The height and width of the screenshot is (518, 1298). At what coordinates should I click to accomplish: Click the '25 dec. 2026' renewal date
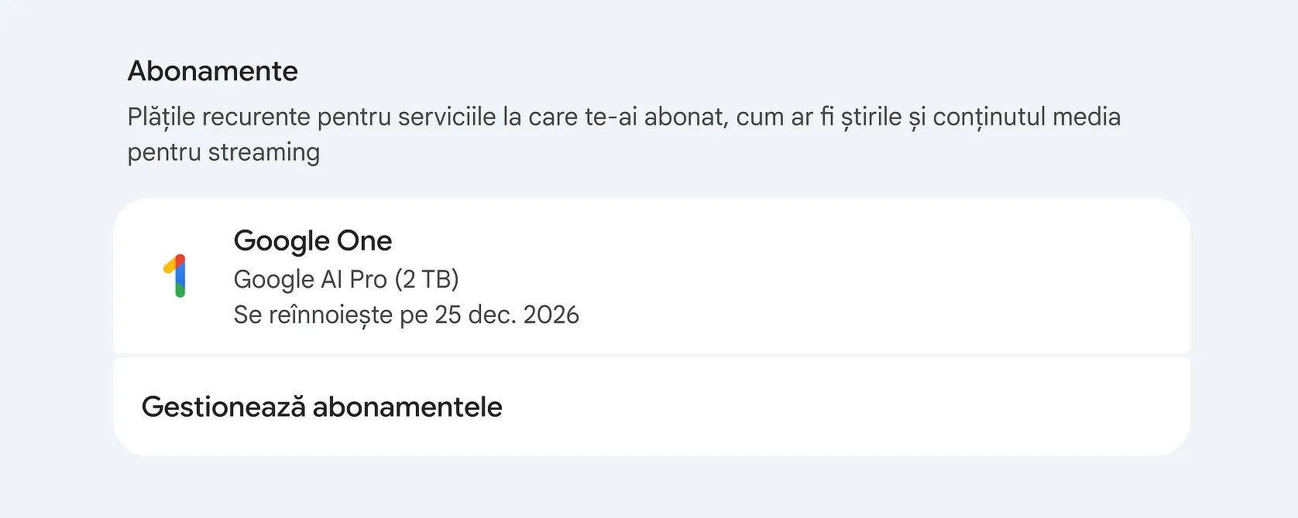(x=506, y=315)
